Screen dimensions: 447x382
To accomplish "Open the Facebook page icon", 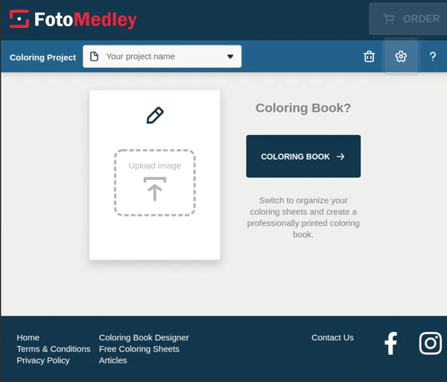I will pos(390,343).
